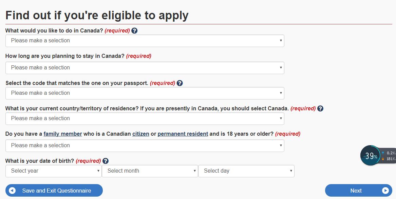The width and height of the screenshot is (396, 199).
Task: Expand the Select month dropdown
Action: point(150,171)
